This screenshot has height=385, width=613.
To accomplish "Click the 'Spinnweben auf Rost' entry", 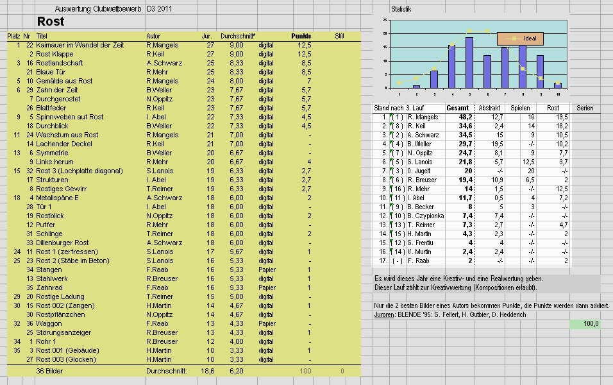I will [x=70, y=117].
